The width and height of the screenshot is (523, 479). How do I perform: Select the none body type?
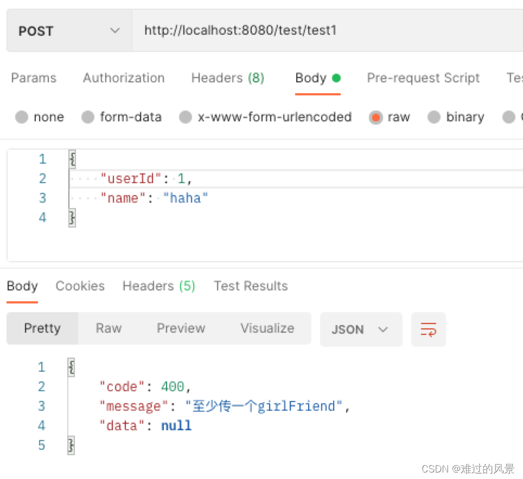pyautogui.click(x=40, y=117)
